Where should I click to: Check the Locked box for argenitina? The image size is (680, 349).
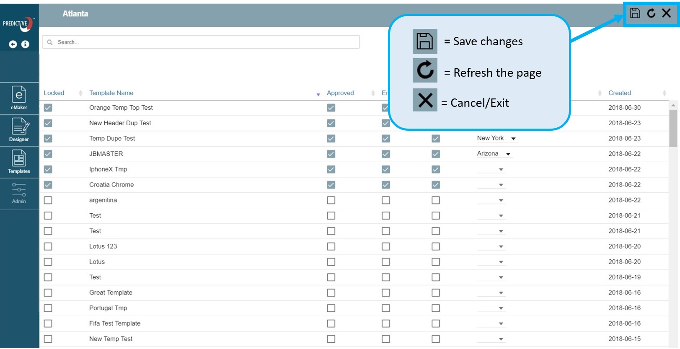coord(48,200)
